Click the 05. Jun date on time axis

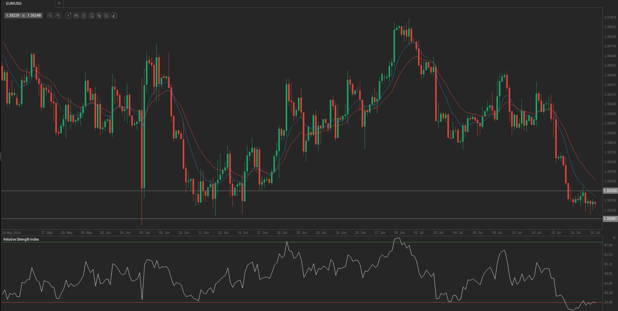pyautogui.click(x=145, y=233)
